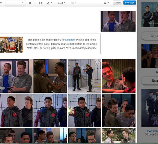Image resolution: width=158 pixels, height=144 pixels.
Task: Open the paragraph format combo box
Action: 15,3
